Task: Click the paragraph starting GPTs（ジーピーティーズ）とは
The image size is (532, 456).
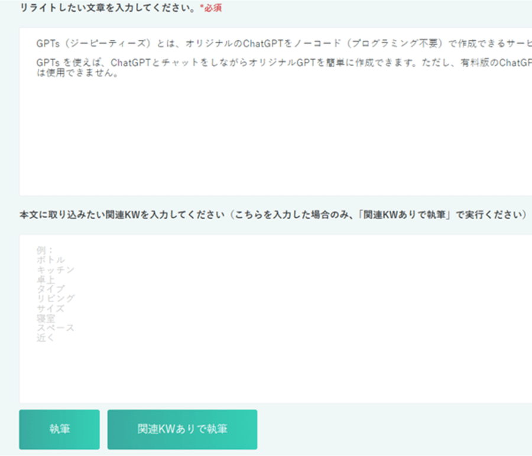Action: (284, 44)
